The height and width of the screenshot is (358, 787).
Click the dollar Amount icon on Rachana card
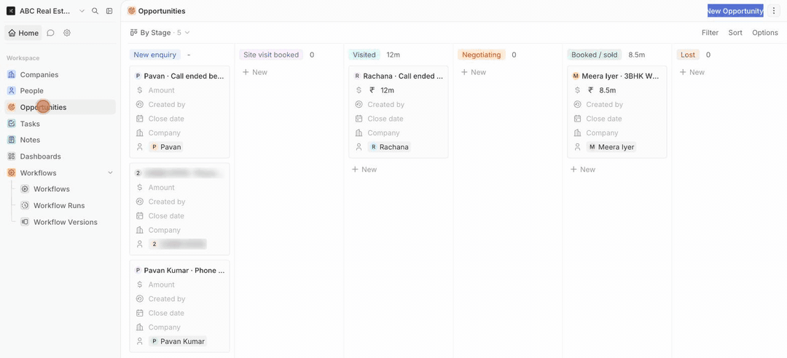[x=359, y=90]
